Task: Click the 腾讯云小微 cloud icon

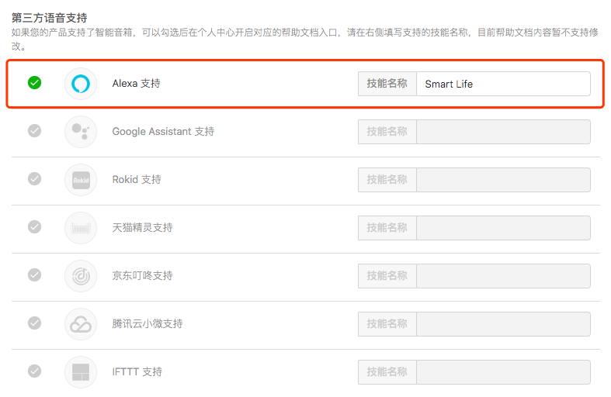Action: pos(81,324)
